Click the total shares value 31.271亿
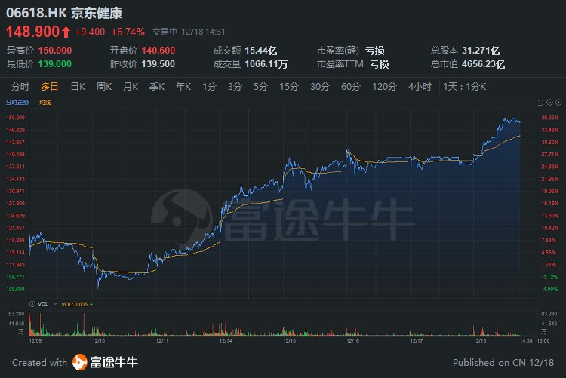This screenshot has height=378, width=566. [481, 51]
